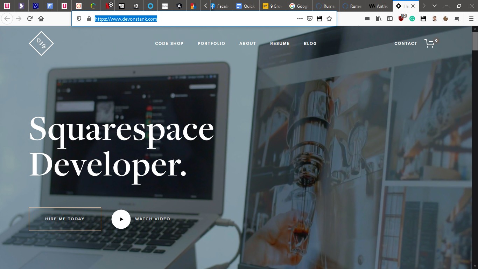Screen dimensions: 478x269
Task: Click the Hire Me Today button
Action: (65, 219)
